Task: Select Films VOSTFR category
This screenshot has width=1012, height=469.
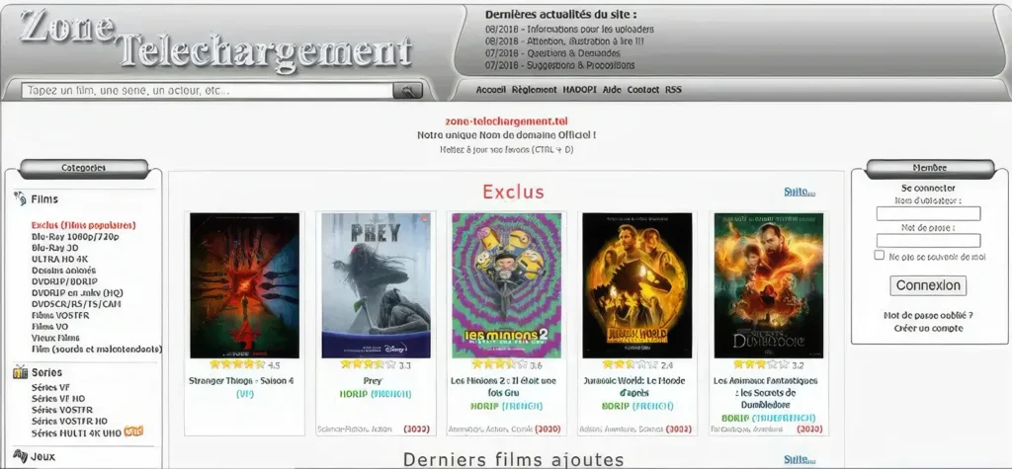Action: [x=60, y=315]
